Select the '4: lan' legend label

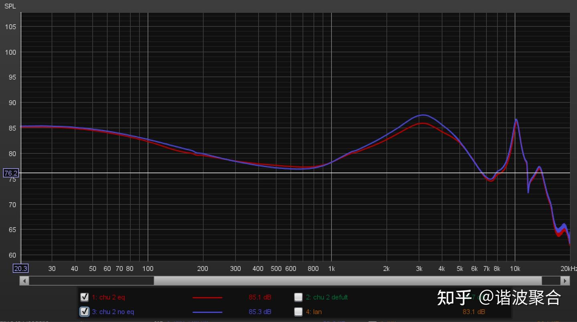click(x=314, y=312)
